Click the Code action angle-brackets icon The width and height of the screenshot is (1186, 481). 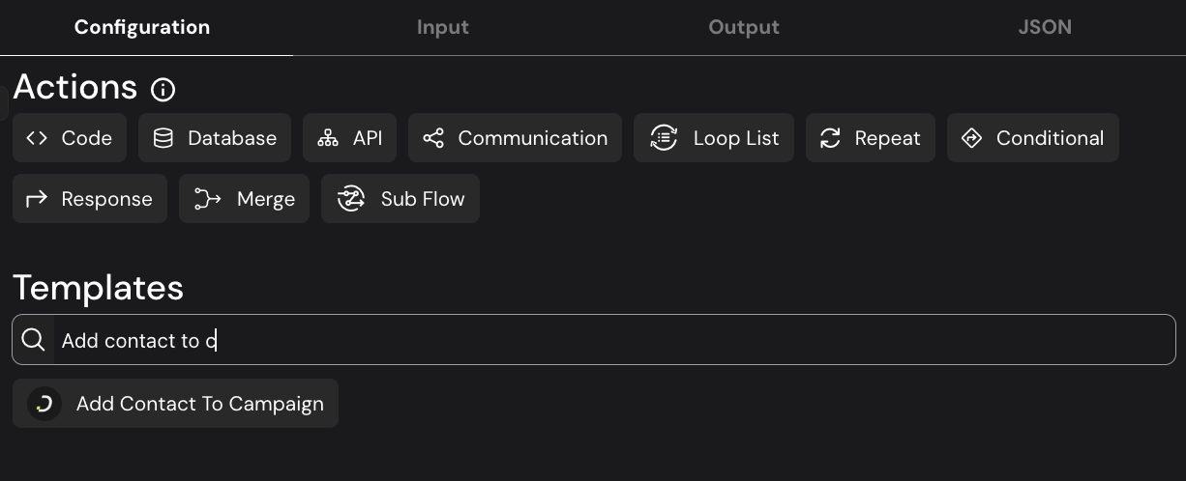37,138
